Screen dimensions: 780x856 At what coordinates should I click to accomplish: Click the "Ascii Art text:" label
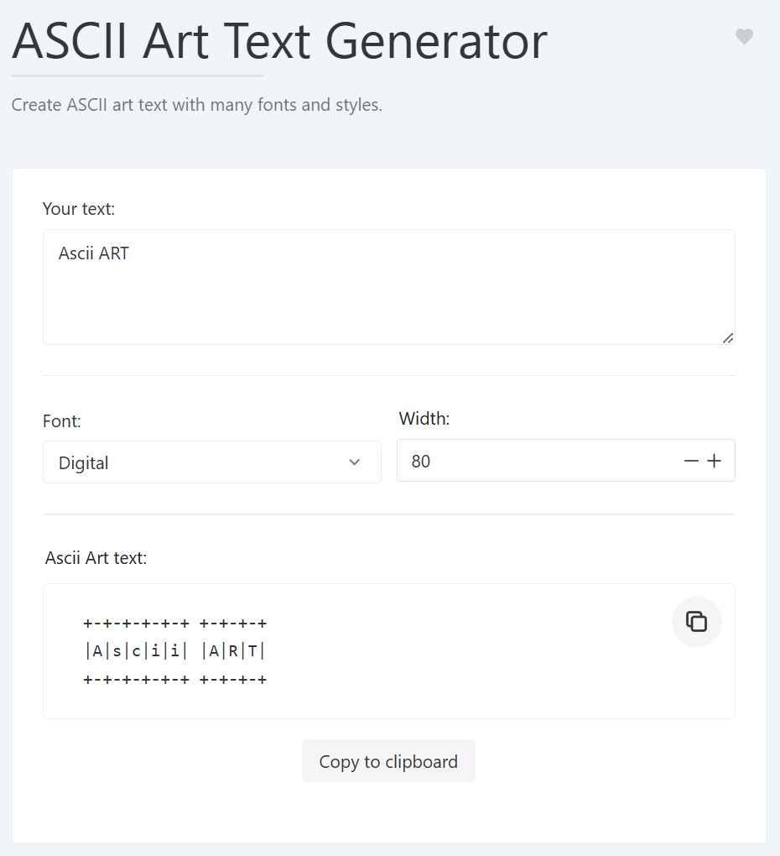click(x=96, y=558)
